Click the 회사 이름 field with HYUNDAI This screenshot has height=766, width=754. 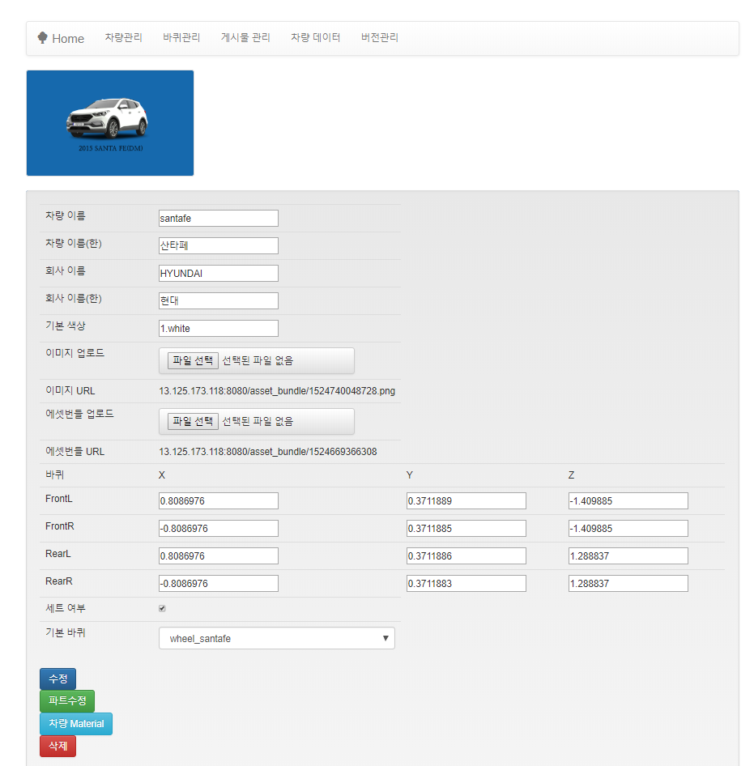[218, 274]
